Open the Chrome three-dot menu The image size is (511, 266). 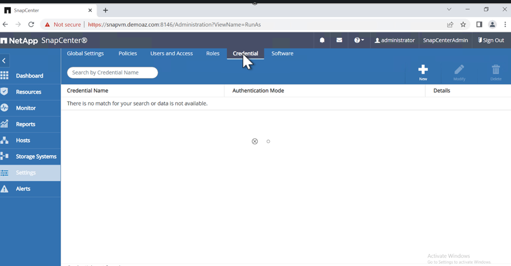[505, 25]
